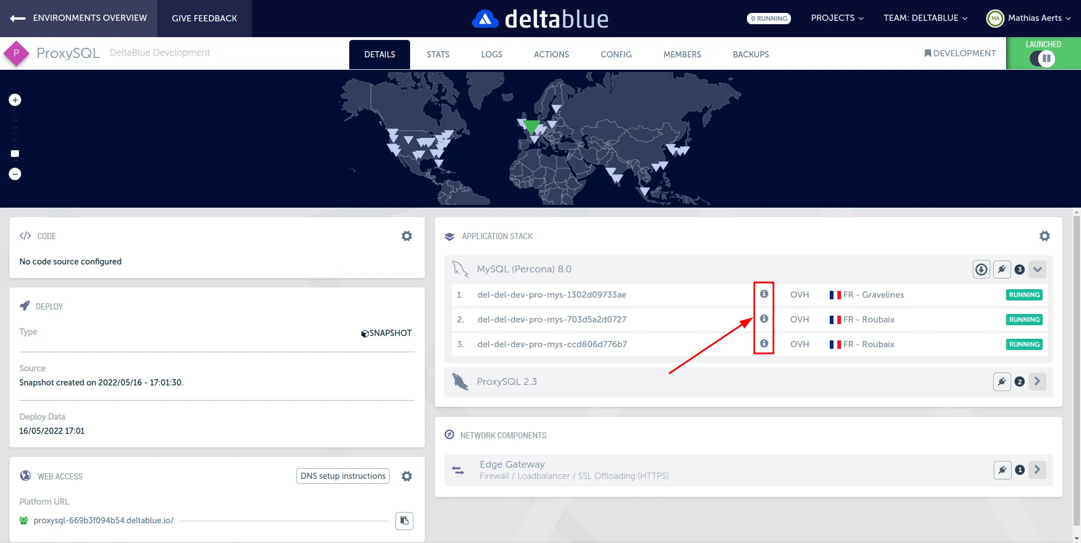Open the Team: DeltaBlue dropdown

point(925,18)
